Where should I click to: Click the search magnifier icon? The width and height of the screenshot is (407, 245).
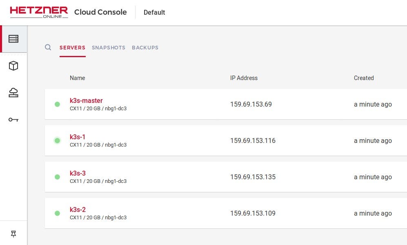pyautogui.click(x=48, y=47)
